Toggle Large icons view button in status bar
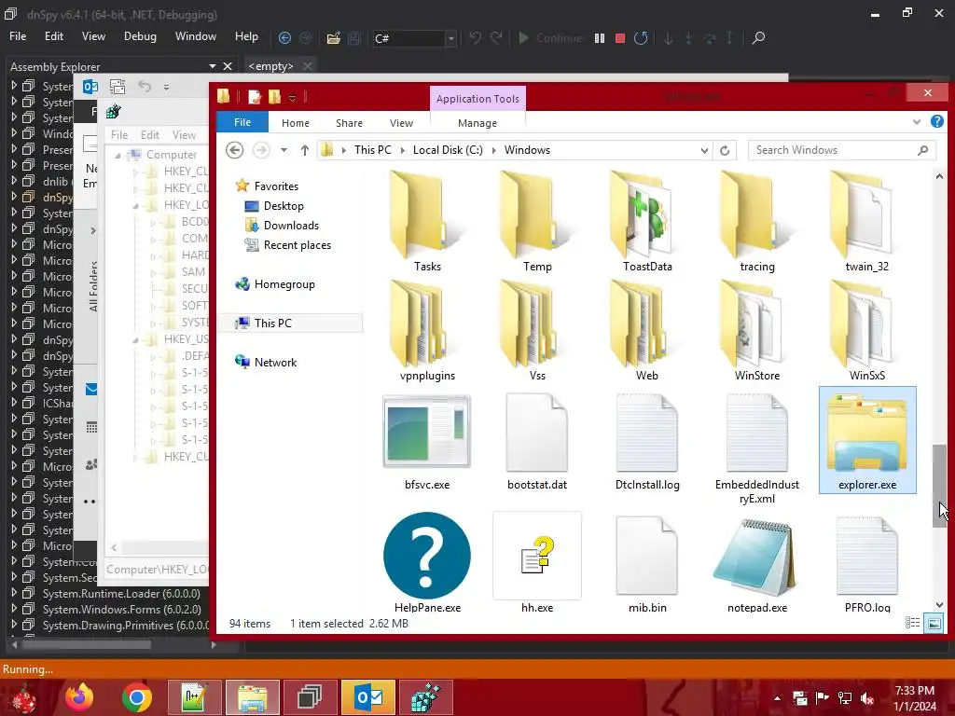This screenshot has width=955, height=716. coord(934,623)
